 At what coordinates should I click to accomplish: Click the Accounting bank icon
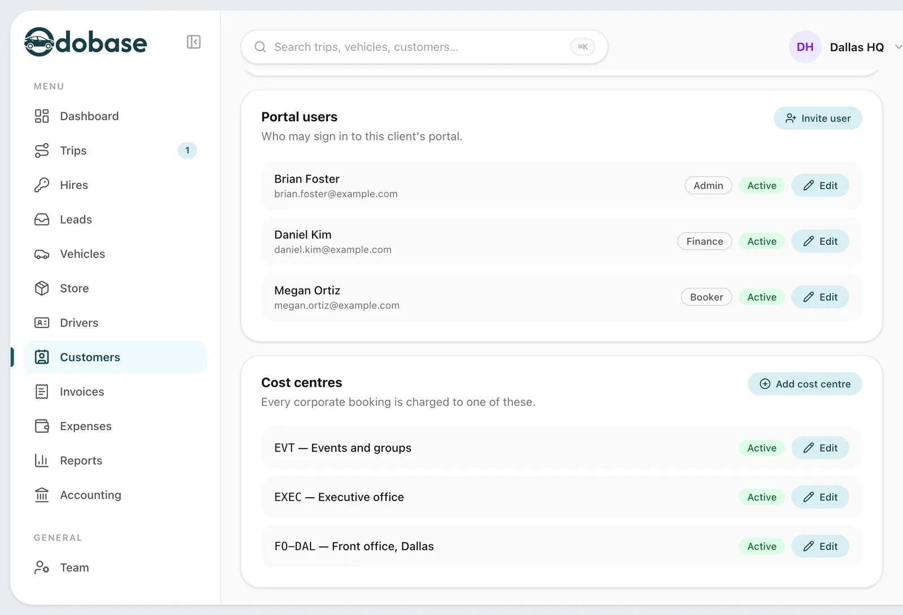tap(42, 494)
